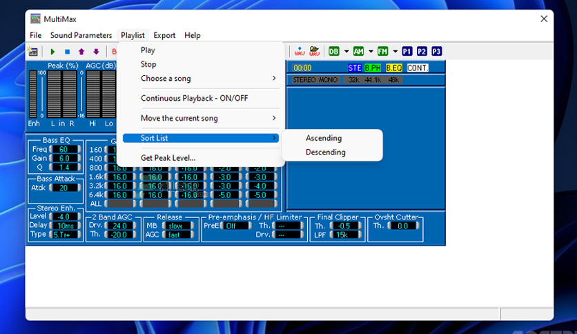Click the Ovsht Cutter Th. value 0.0

pos(403,226)
